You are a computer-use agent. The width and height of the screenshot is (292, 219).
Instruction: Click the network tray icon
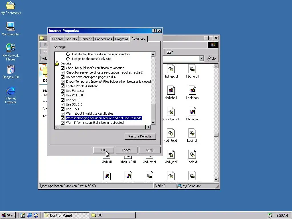pos(270,215)
